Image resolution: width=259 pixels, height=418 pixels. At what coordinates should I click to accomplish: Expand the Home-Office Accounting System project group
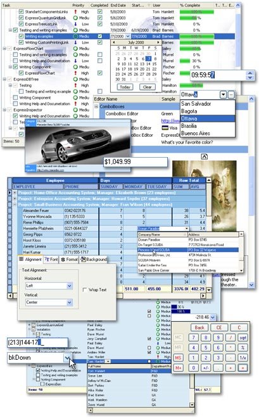point(15,193)
